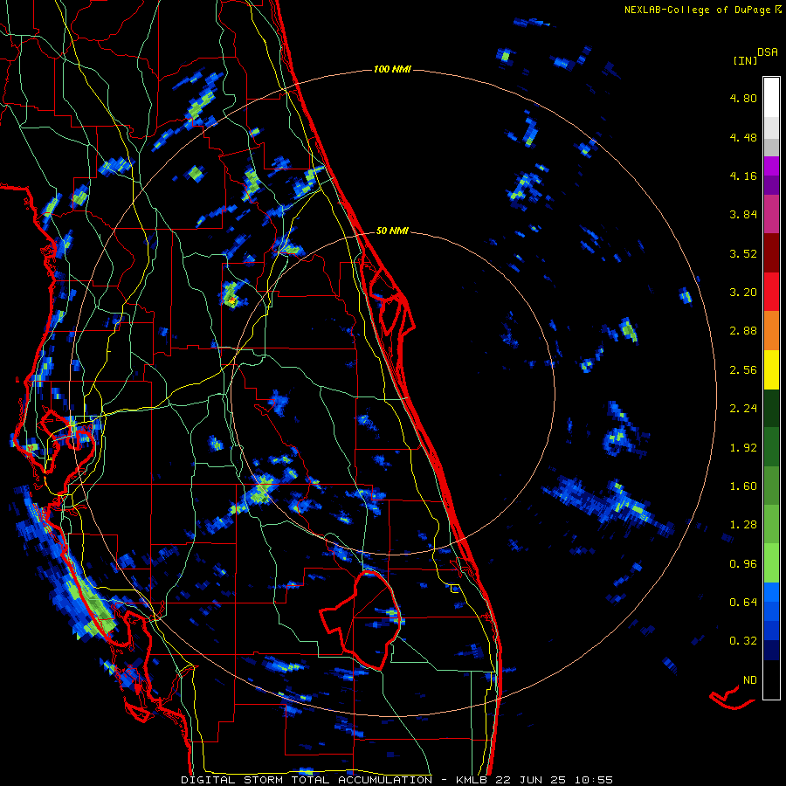Click the 50 NMI range ring label
The width and height of the screenshot is (786, 786).
(392, 231)
